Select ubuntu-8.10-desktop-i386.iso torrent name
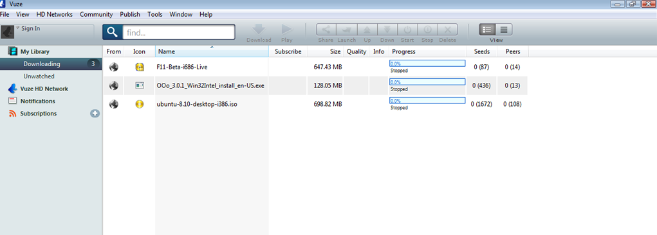Viewport: 657px width, 235px height. 197,104
